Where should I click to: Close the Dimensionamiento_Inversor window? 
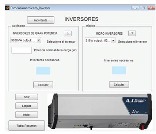(151, 8)
